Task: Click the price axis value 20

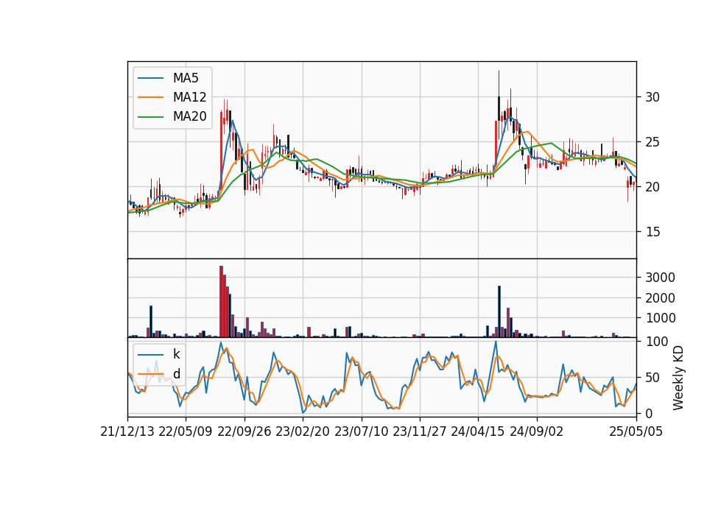Action: point(652,186)
